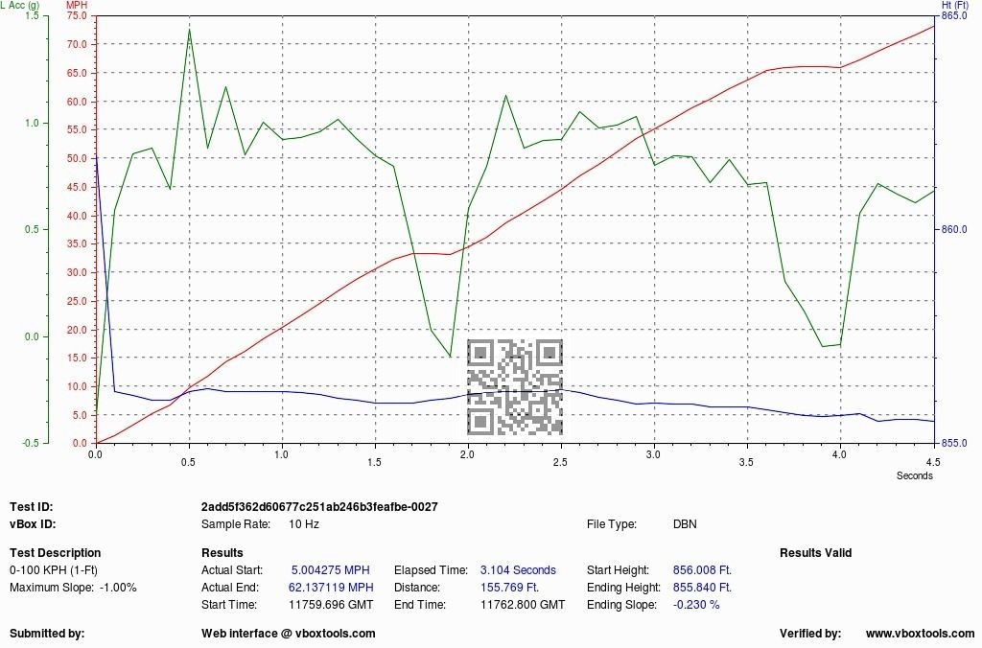Select the 'Test Description' heading
Screen dimensions: 982x648
55,553
